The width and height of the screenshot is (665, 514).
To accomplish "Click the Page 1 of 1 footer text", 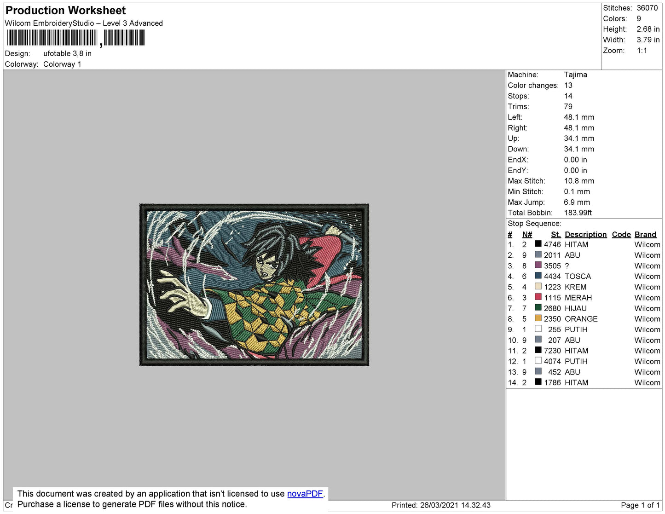I will click(x=640, y=505).
